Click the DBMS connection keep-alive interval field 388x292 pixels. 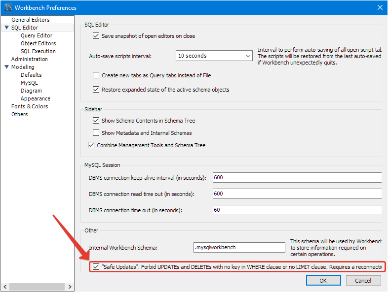[x=297, y=177]
